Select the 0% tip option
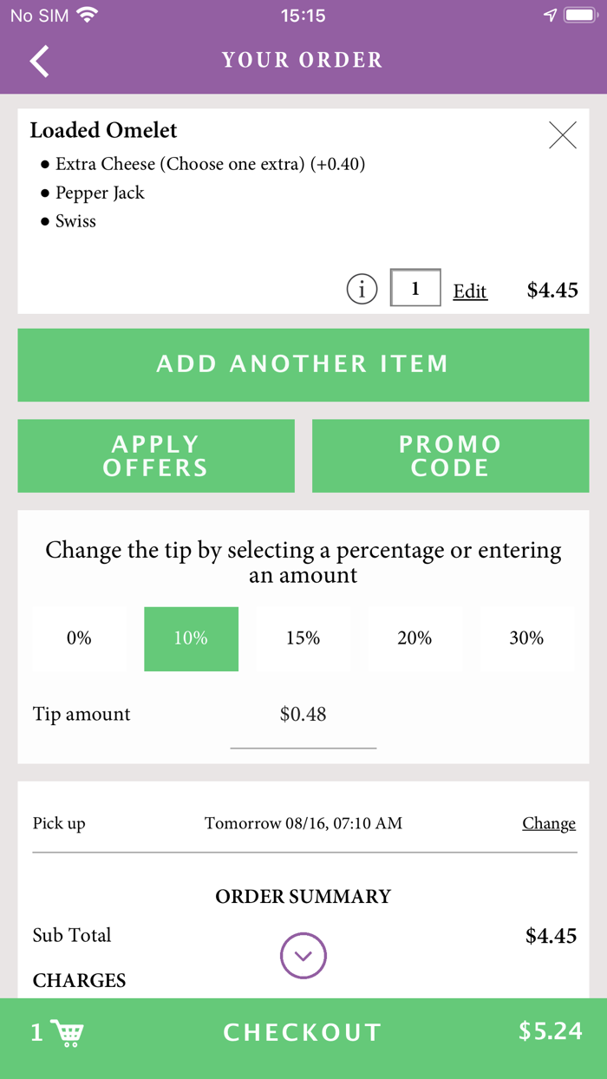The height and width of the screenshot is (1079, 607). (79, 638)
